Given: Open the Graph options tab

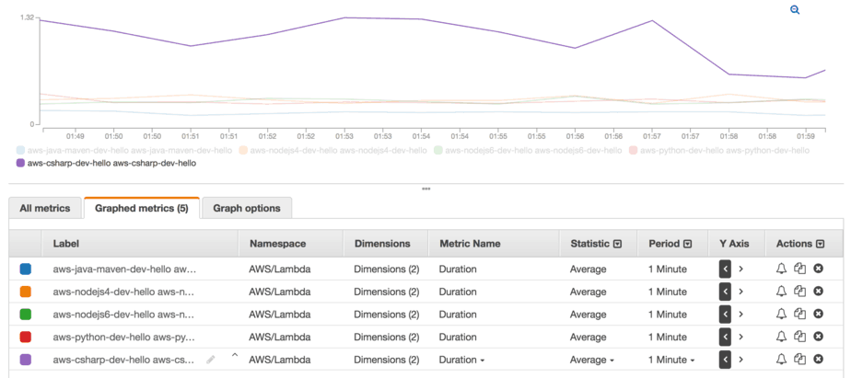Looking at the screenshot, I should [x=247, y=208].
